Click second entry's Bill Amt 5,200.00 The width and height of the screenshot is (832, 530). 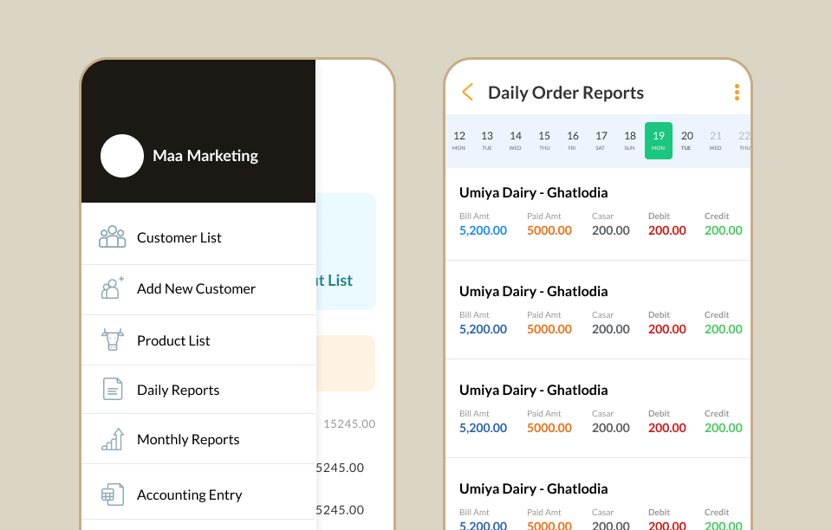point(483,329)
